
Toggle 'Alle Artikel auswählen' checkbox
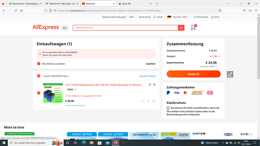[x=39, y=64]
